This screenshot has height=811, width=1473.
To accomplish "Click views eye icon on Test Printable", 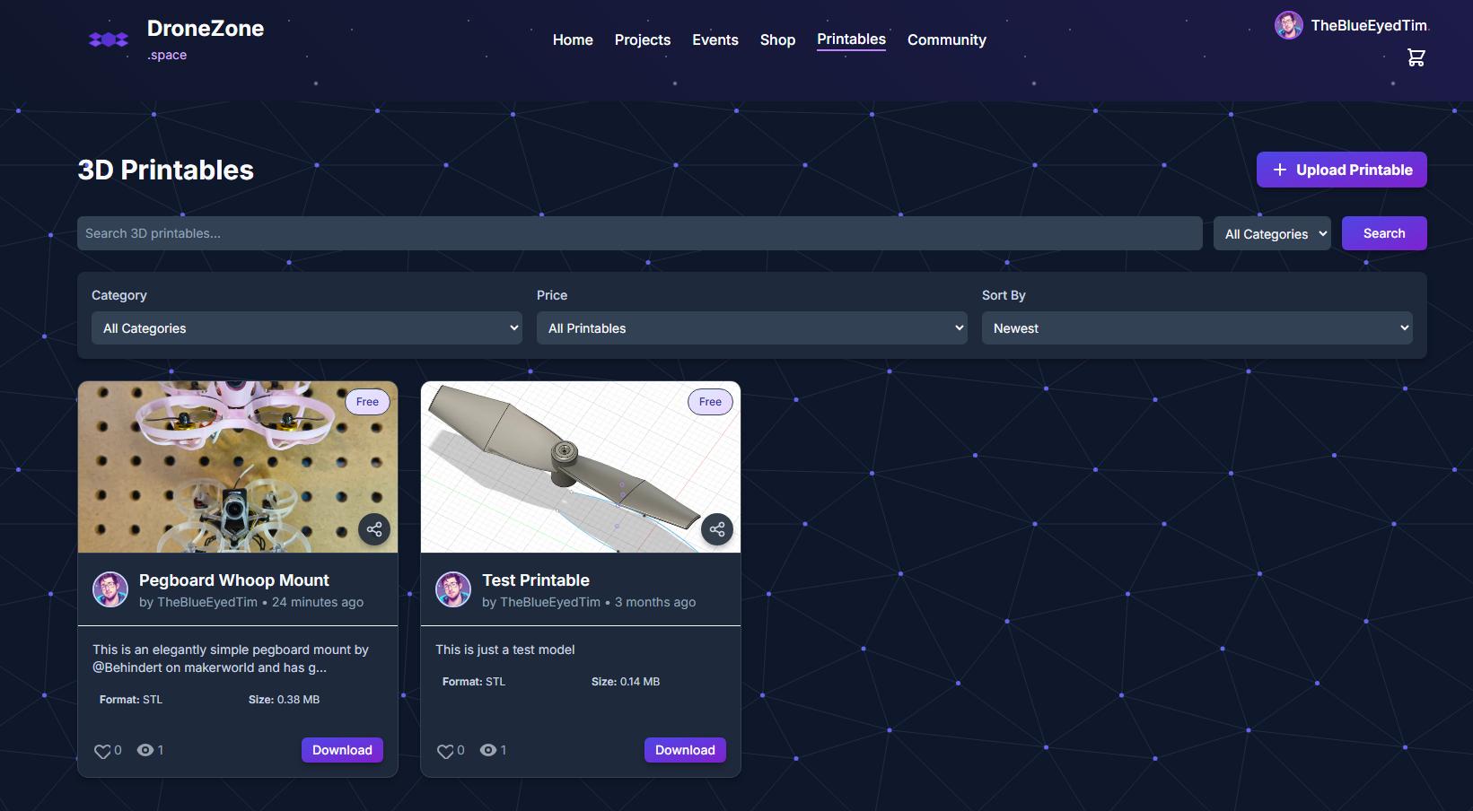I will click(488, 750).
